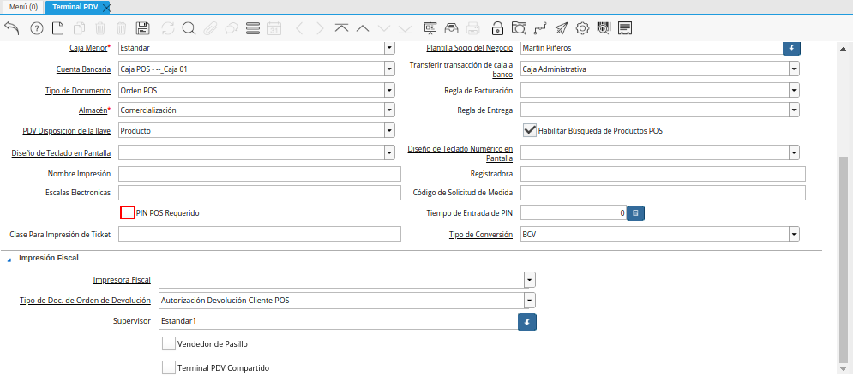The height and width of the screenshot is (376, 854).
Task: Toggle Habilitar Búsqueda de Productos POS checkbox
Action: coord(529,130)
